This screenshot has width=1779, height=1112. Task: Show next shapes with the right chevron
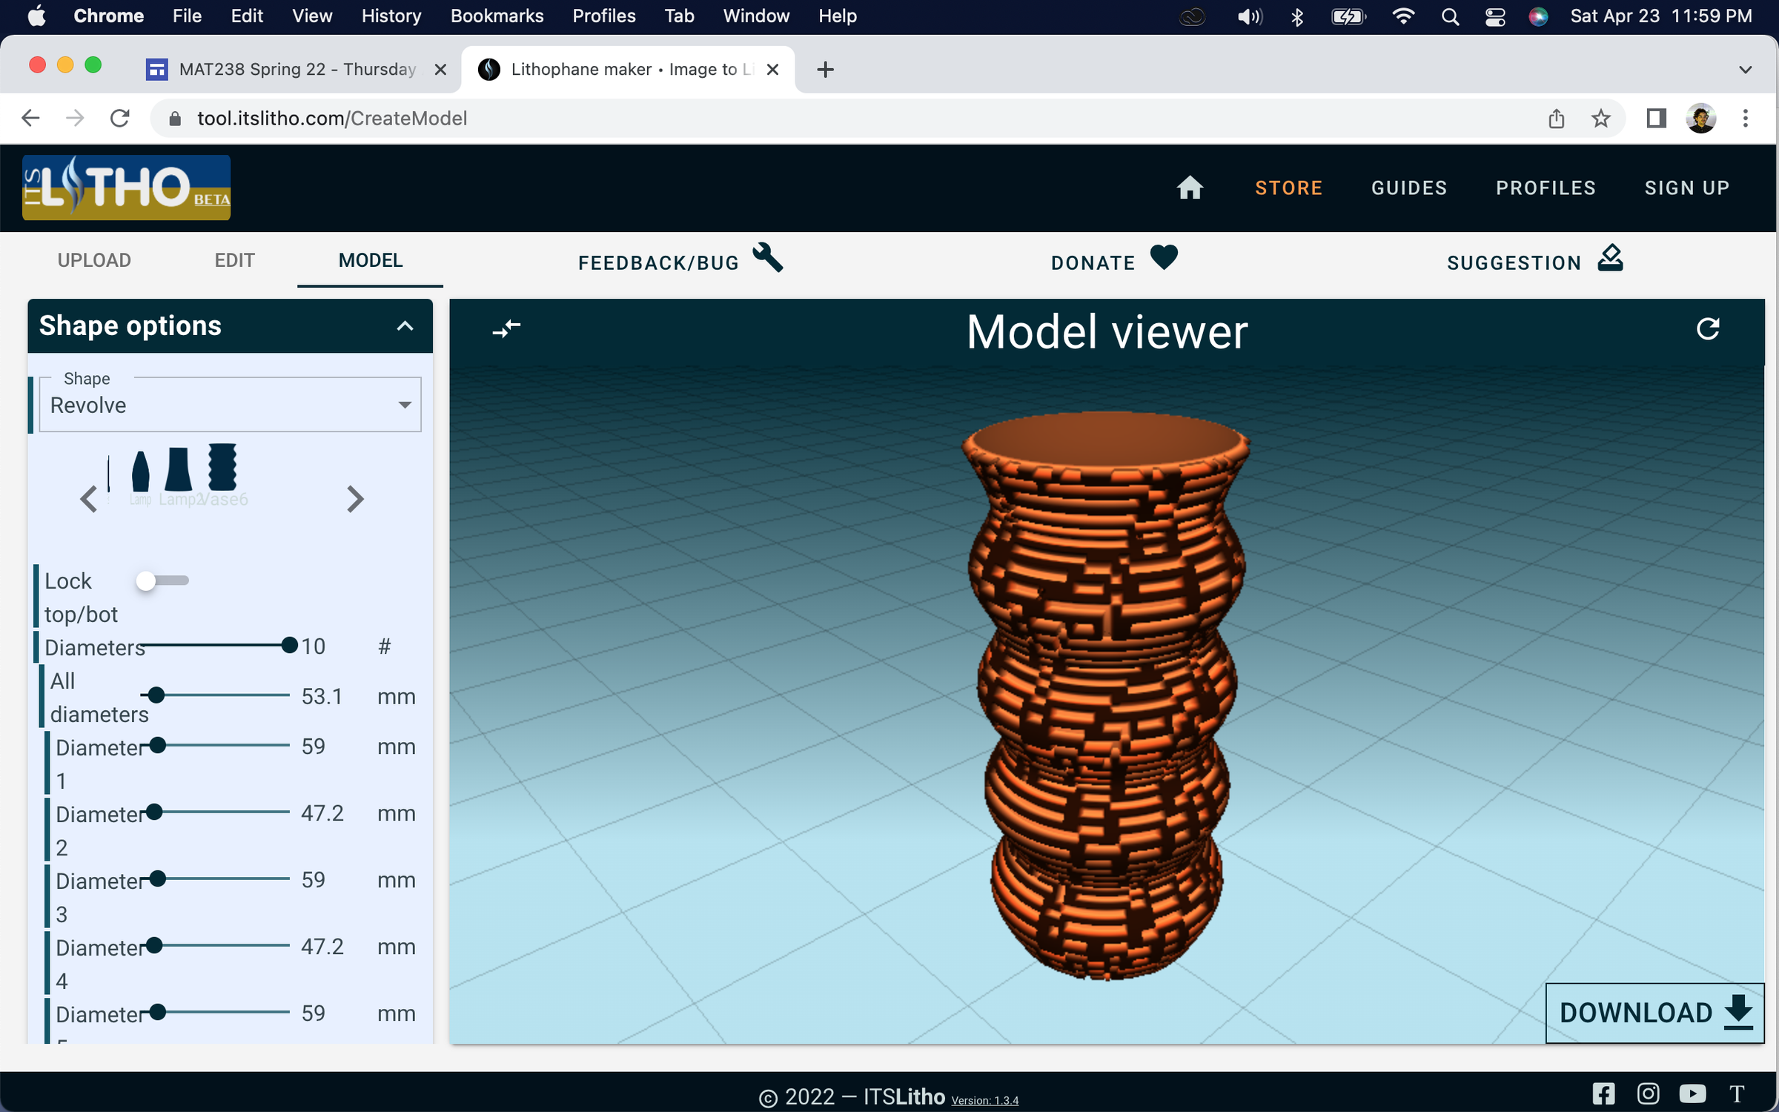coord(355,498)
